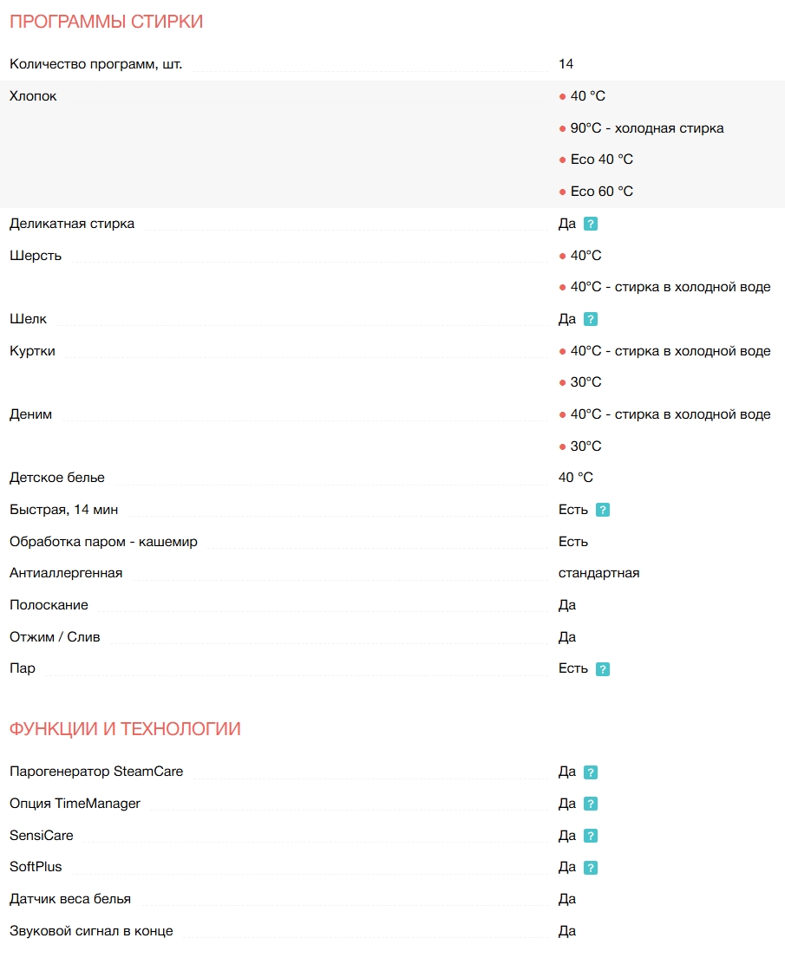Open the Шелк help question mark
The image size is (785, 964).
coord(591,319)
